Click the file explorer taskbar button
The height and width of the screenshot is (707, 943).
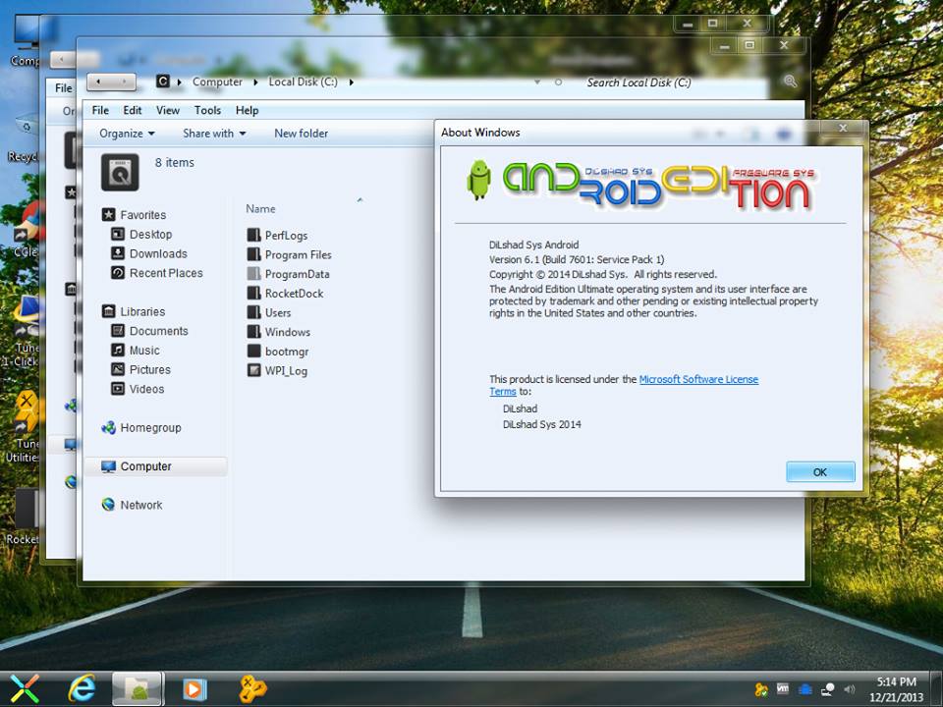pyautogui.click(x=138, y=688)
